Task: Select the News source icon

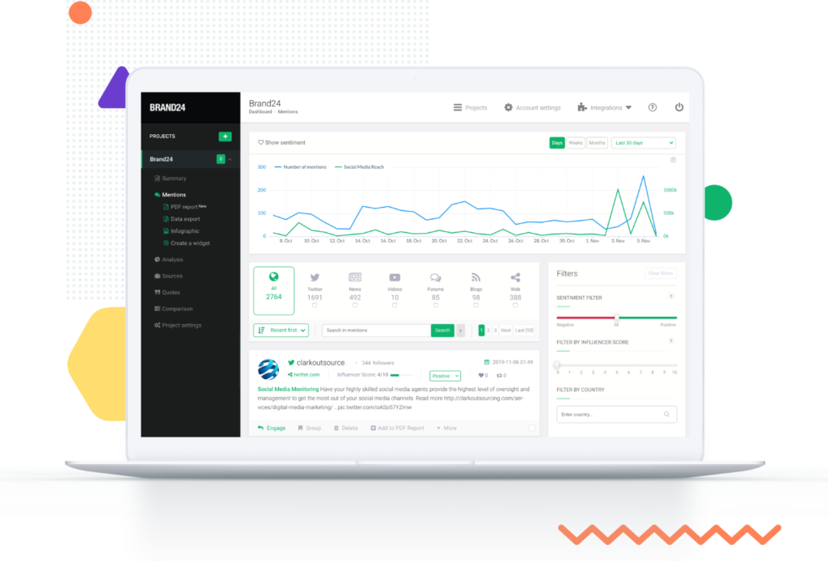Action: coord(355,277)
